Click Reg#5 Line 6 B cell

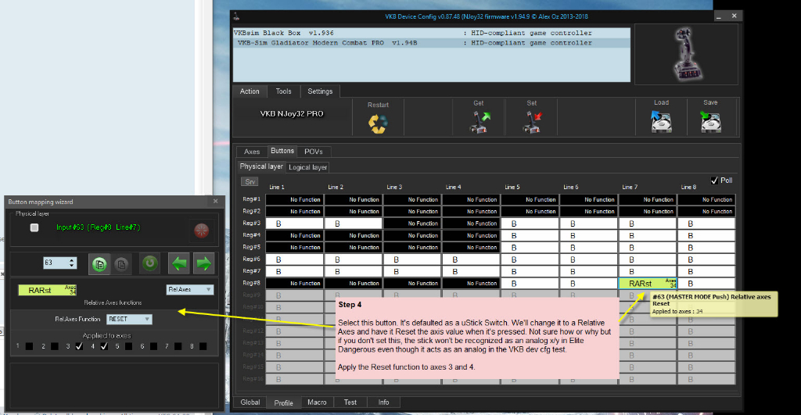(588, 248)
